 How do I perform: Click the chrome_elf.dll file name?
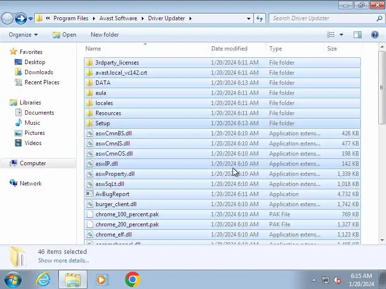coord(113,235)
